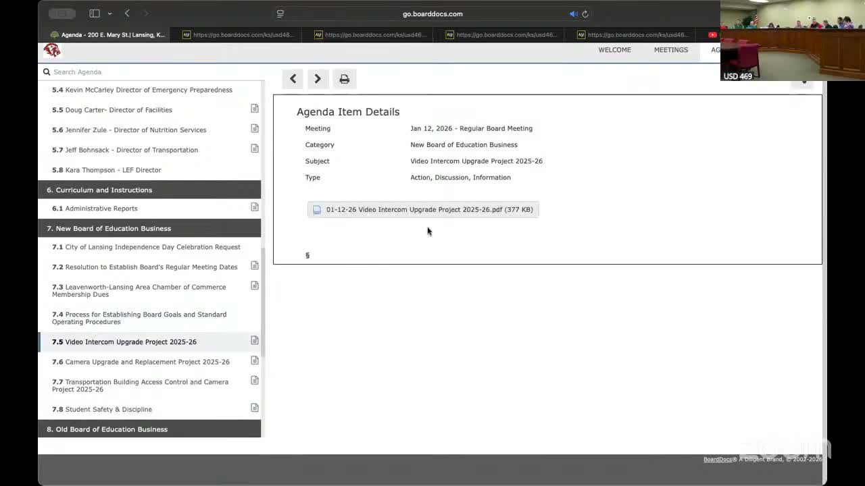
Task: Go back with the browser back arrow
Action: pyautogui.click(x=127, y=13)
